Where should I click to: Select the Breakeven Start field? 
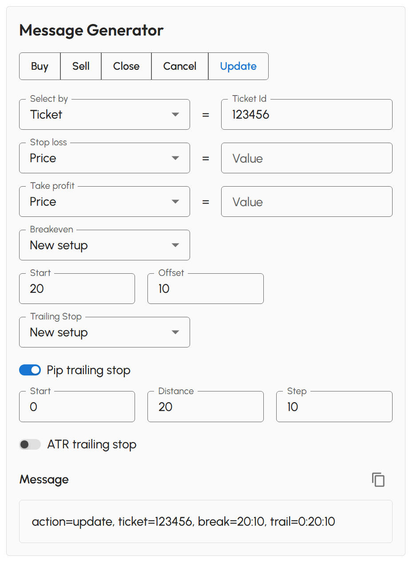(x=76, y=288)
